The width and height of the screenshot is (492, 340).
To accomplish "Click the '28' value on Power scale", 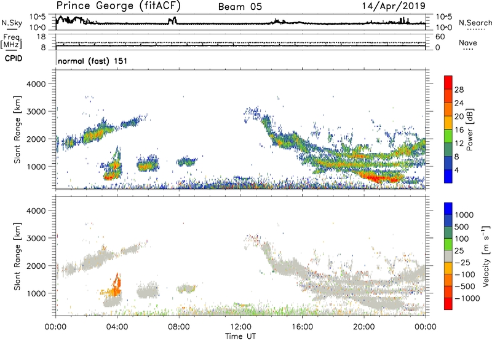I will 459,90.
